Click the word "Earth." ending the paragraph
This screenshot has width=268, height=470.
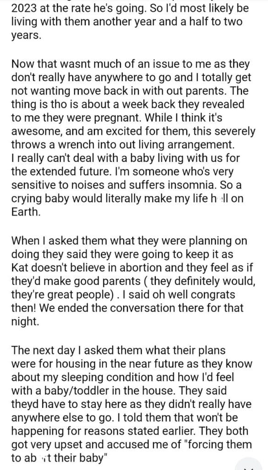tap(26, 212)
